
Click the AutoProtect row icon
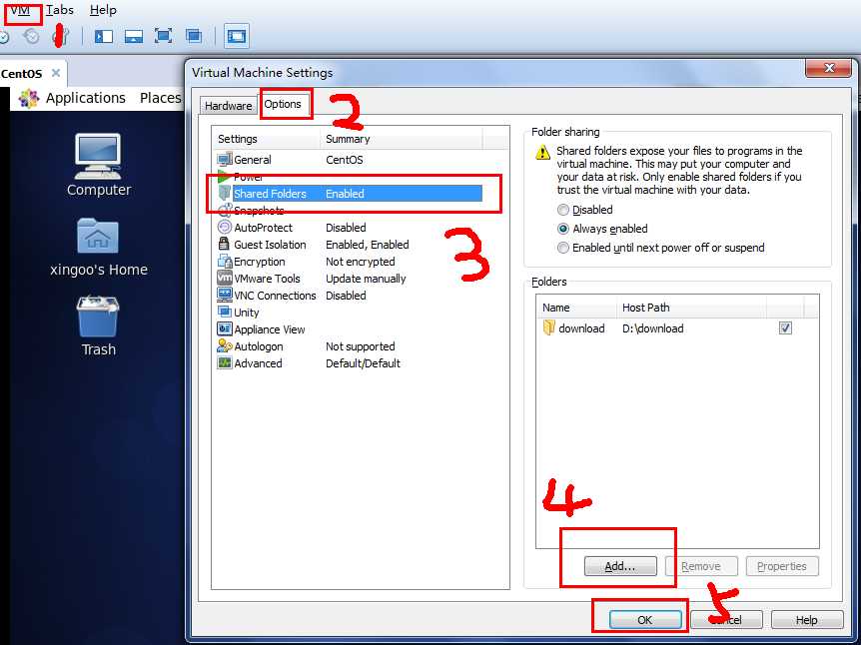click(x=225, y=228)
